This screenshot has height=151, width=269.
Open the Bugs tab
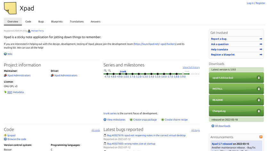tap(41, 21)
